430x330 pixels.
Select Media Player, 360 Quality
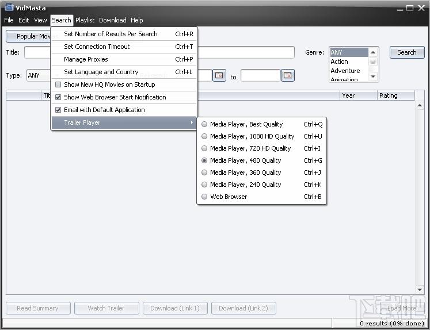(261, 172)
